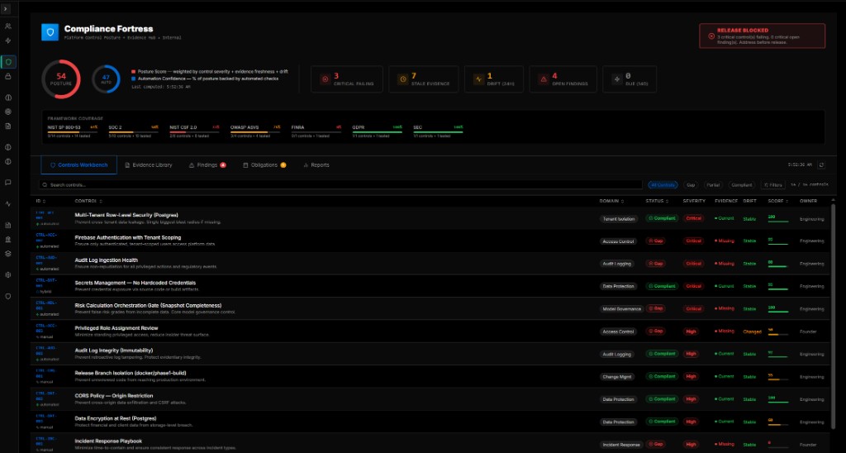Viewport: 846px width, 453px height.
Task: Click the NIST CSF 2.0 framework coverage
Action: click(195, 131)
